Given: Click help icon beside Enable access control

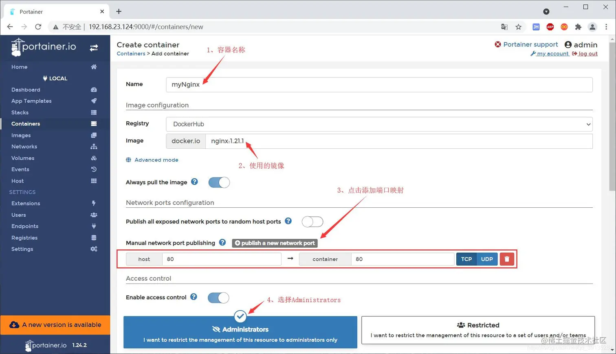Looking at the screenshot, I should pyautogui.click(x=194, y=297).
